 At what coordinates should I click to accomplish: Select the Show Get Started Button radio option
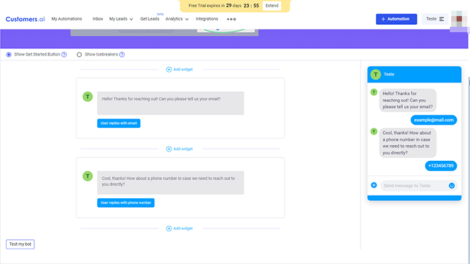(x=9, y=54)
